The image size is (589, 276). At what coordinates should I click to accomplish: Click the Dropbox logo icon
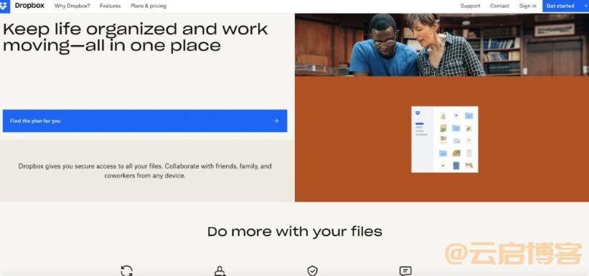coord(4,6)
